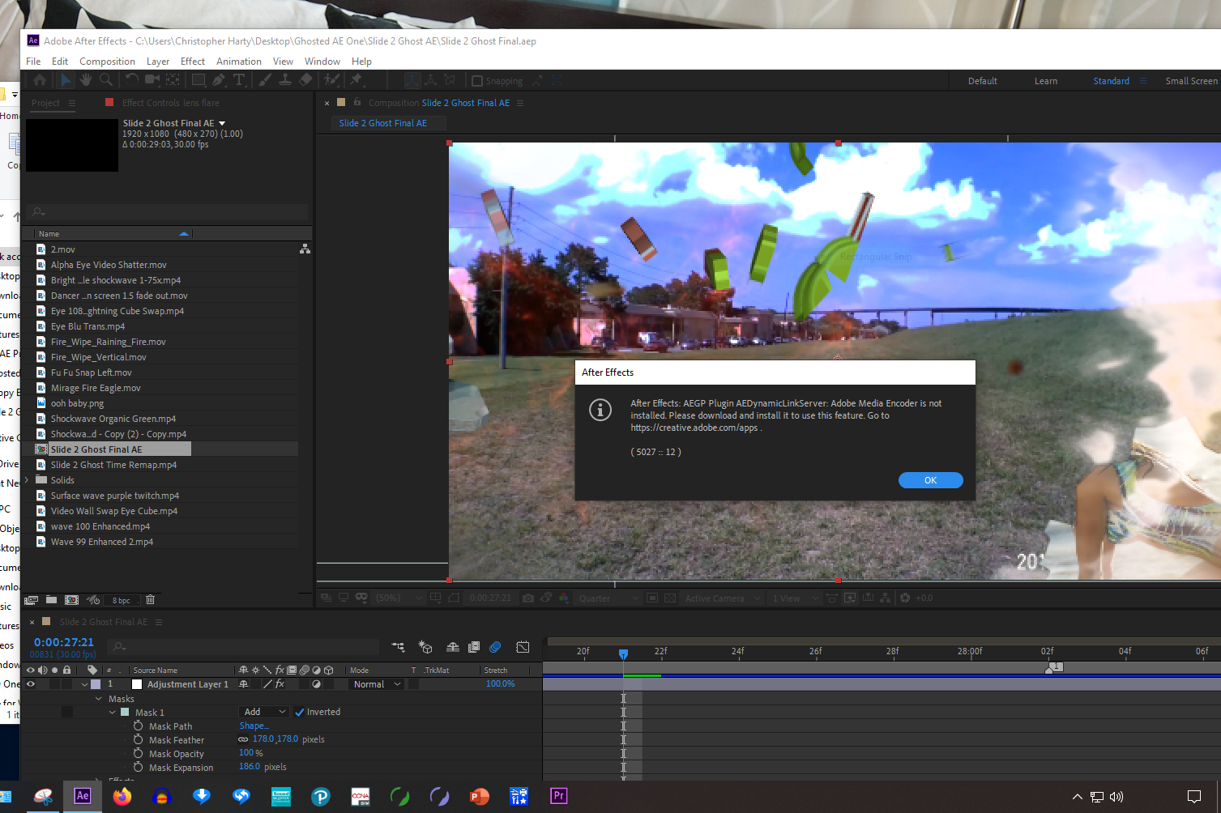Select the Pen tool
1221x813 pixels.
[x=219, y=80]
